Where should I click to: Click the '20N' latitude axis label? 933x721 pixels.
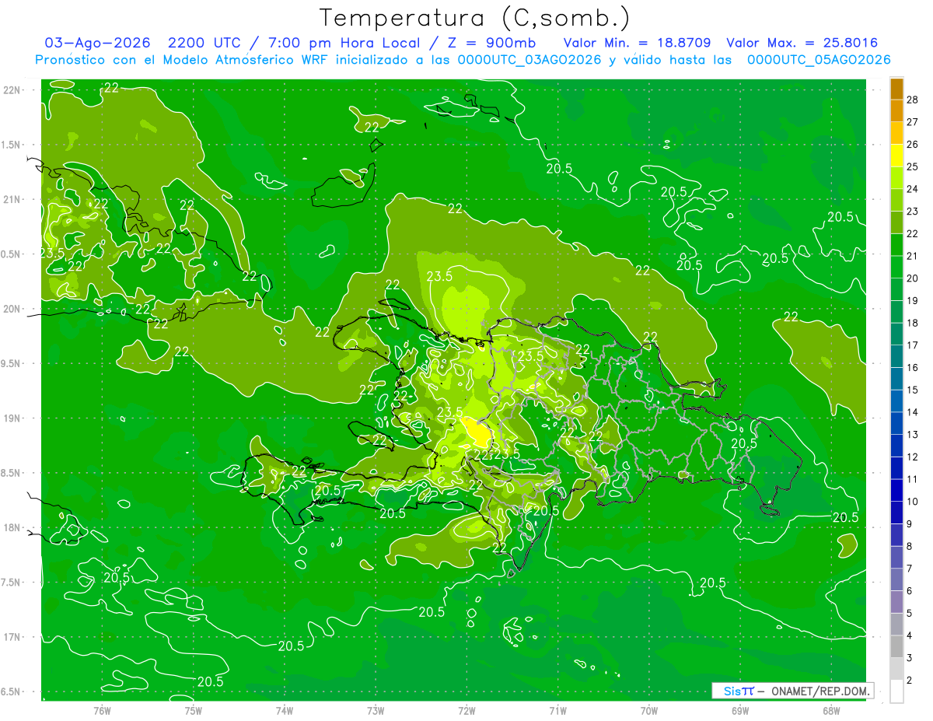click(12, 309)
